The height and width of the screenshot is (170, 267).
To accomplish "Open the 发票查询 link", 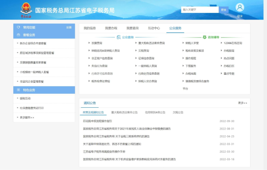I will click(x=97, y=43).
